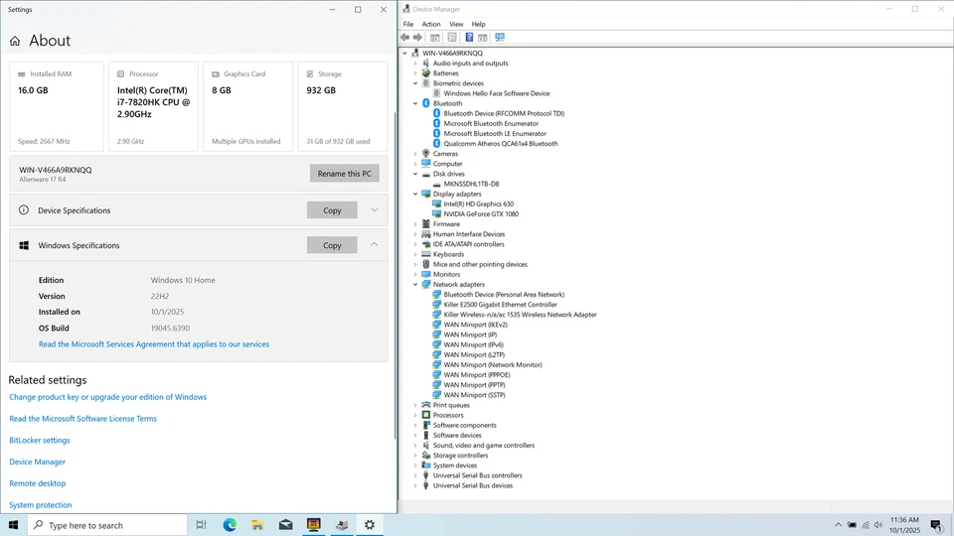Click the taskbar search box
This screenshot has height=536, width=954.
coord(107,525)
